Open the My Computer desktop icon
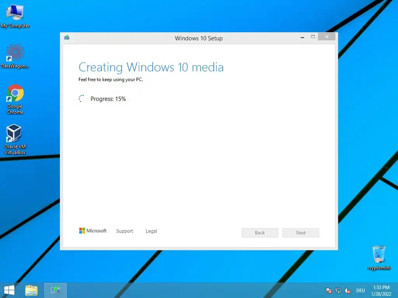 15,16
